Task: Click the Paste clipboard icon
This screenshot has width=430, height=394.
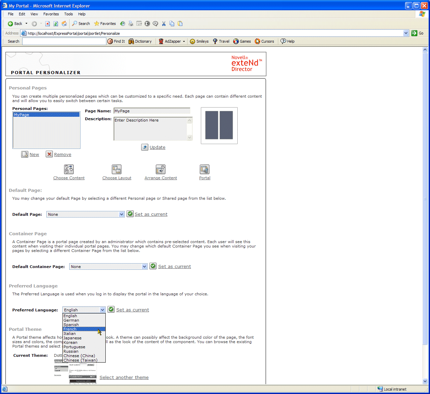Action: click(x=180, y=24)
